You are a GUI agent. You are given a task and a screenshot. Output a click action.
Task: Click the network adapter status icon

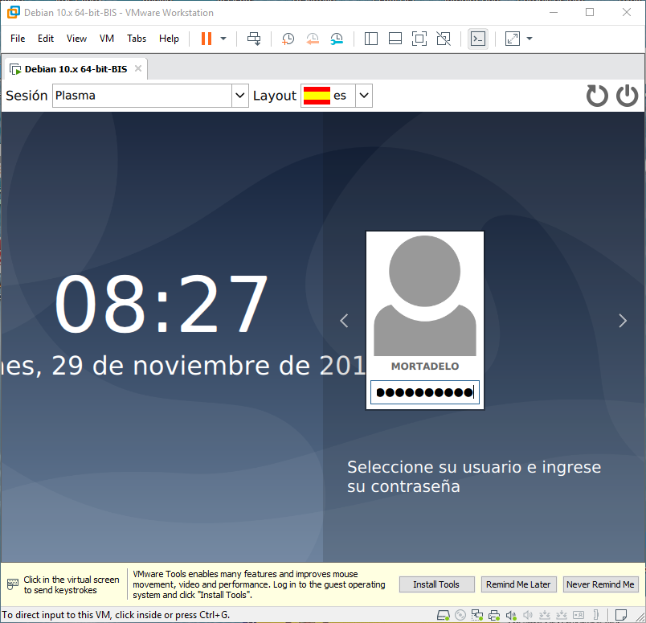pyautogui.click(x=477, y=615)
